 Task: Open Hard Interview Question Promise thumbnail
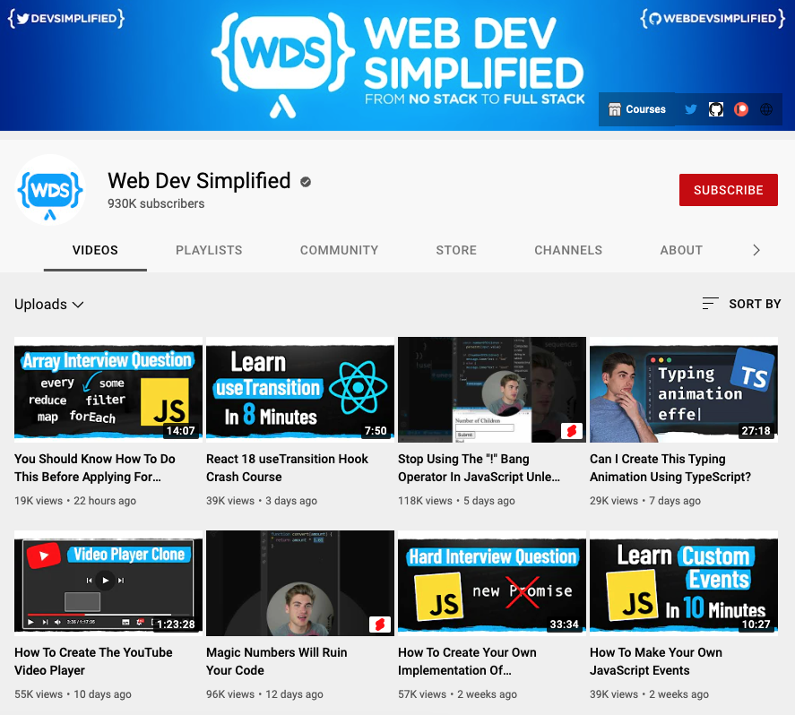(x=492, y=583)
